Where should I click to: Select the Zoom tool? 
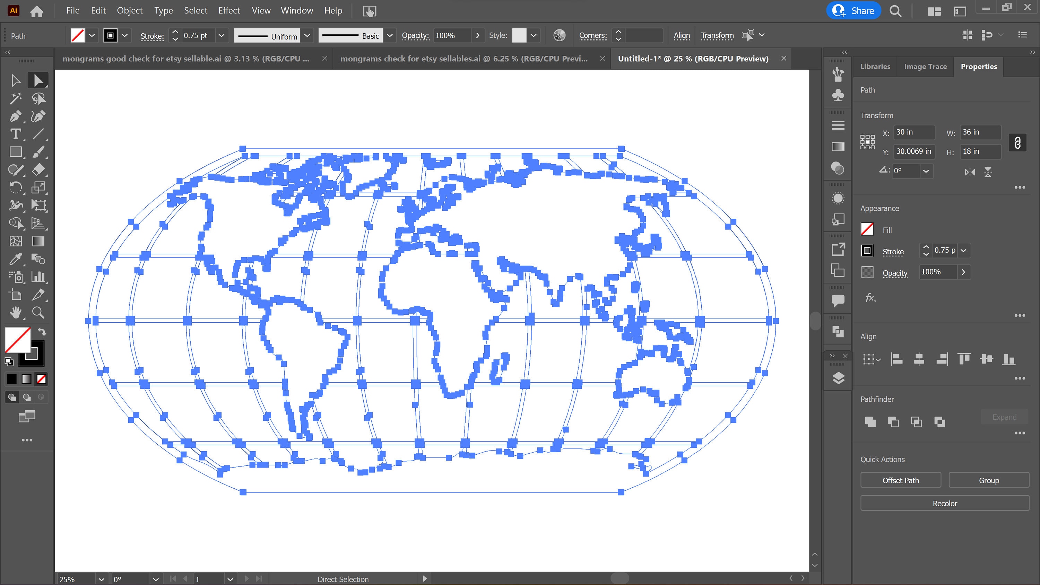[x=38, y=312]
